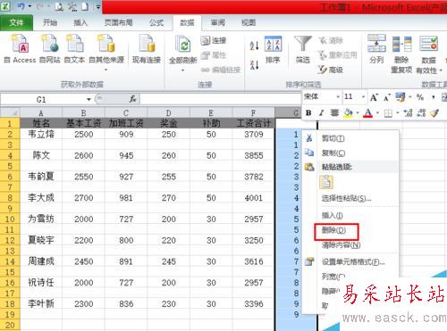
Task: Open from other sources (自其他来源)
Action: [x=106, y=52]
